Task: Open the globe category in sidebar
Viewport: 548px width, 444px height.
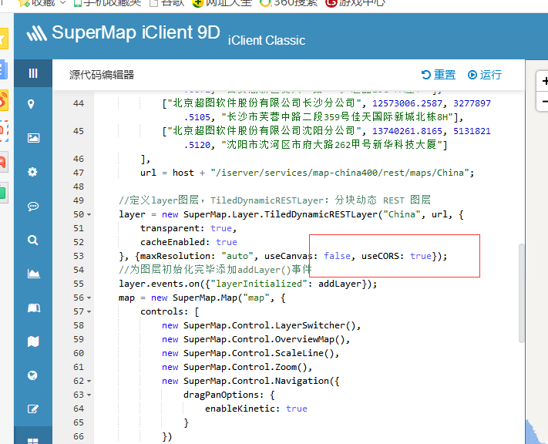Action: pos(32,375)
